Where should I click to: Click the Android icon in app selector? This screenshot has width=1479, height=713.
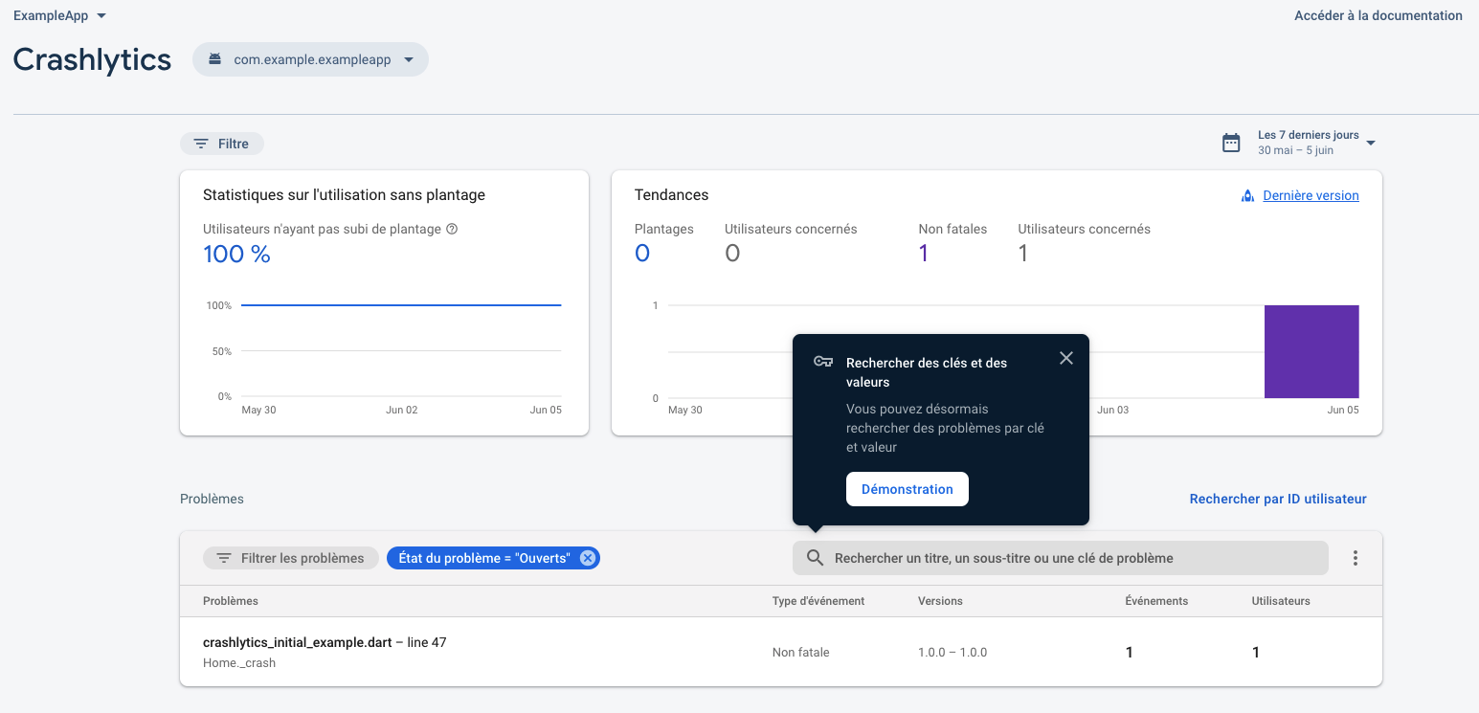[x=214, y=59]
